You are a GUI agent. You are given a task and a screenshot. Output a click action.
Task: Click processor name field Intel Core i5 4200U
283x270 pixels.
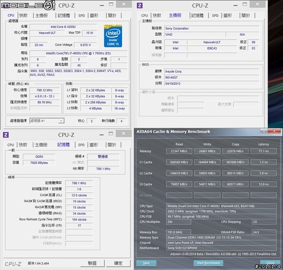pyautogui.click(x=63, y=27)
